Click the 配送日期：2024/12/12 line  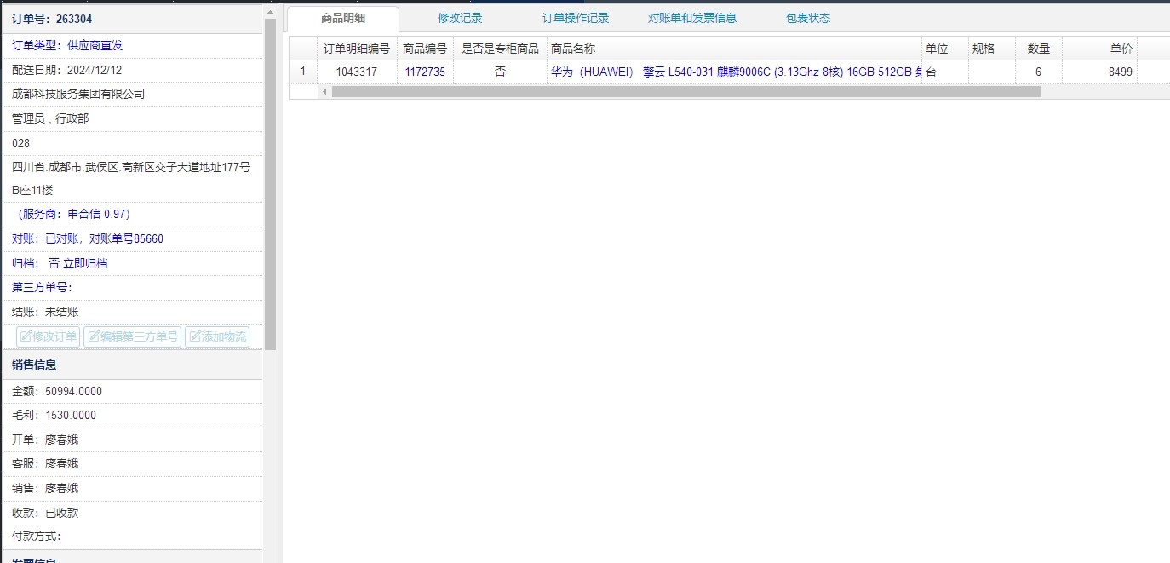[x=66, y=70]
